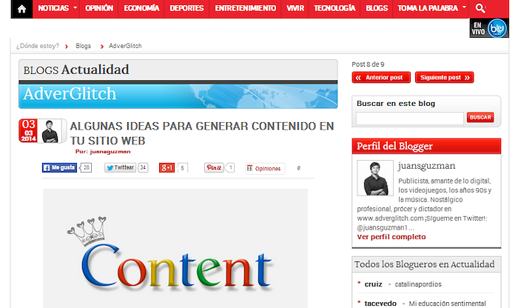Image resolution: width=518 pixels, height=308 pixels.
Task: Click the AdverGlitch blog banner
Action: coord(178,96)
